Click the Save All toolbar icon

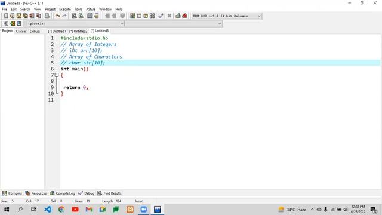pos(25,16)
